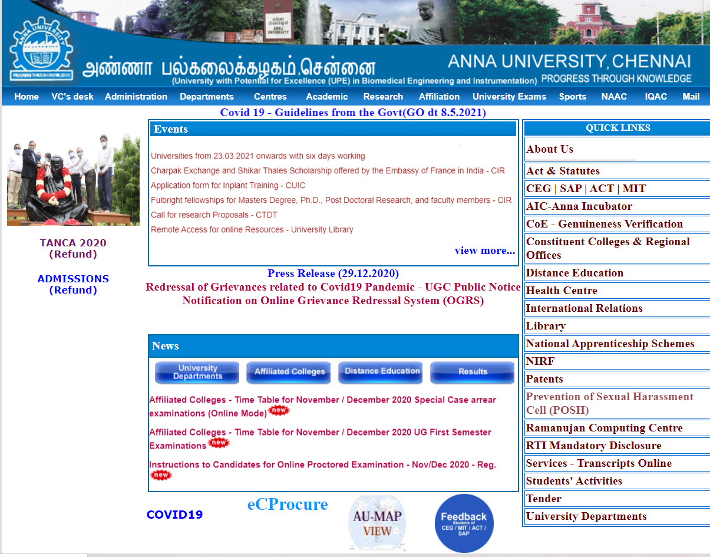
Task: Click the statue garlanding photo
Action: 73,180
